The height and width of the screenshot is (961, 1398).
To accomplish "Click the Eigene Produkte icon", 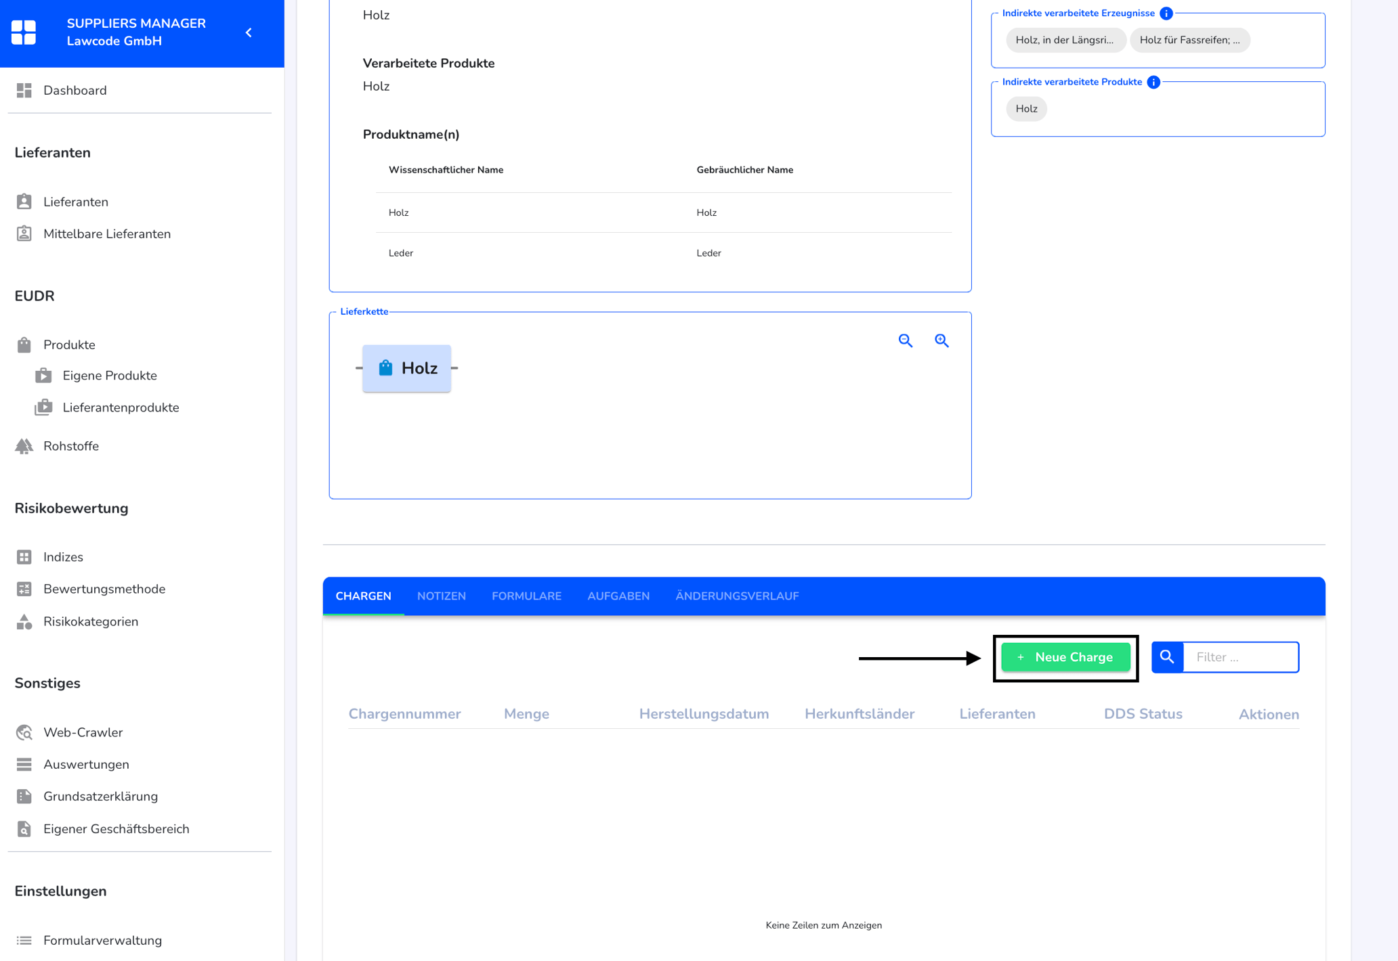I will tap(43, 376).
